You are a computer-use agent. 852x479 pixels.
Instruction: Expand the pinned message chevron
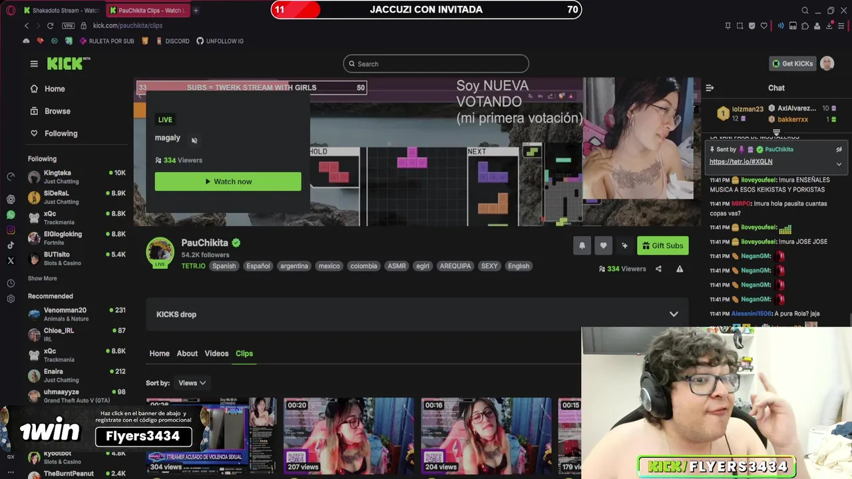(839, 164)
